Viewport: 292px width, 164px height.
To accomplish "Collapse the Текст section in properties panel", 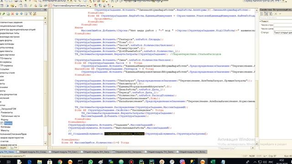I will point(261,21).
